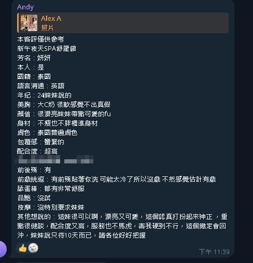253x263 pixels.
Task: Click the 下午 11:39 message timestamp
Action: 214,252
